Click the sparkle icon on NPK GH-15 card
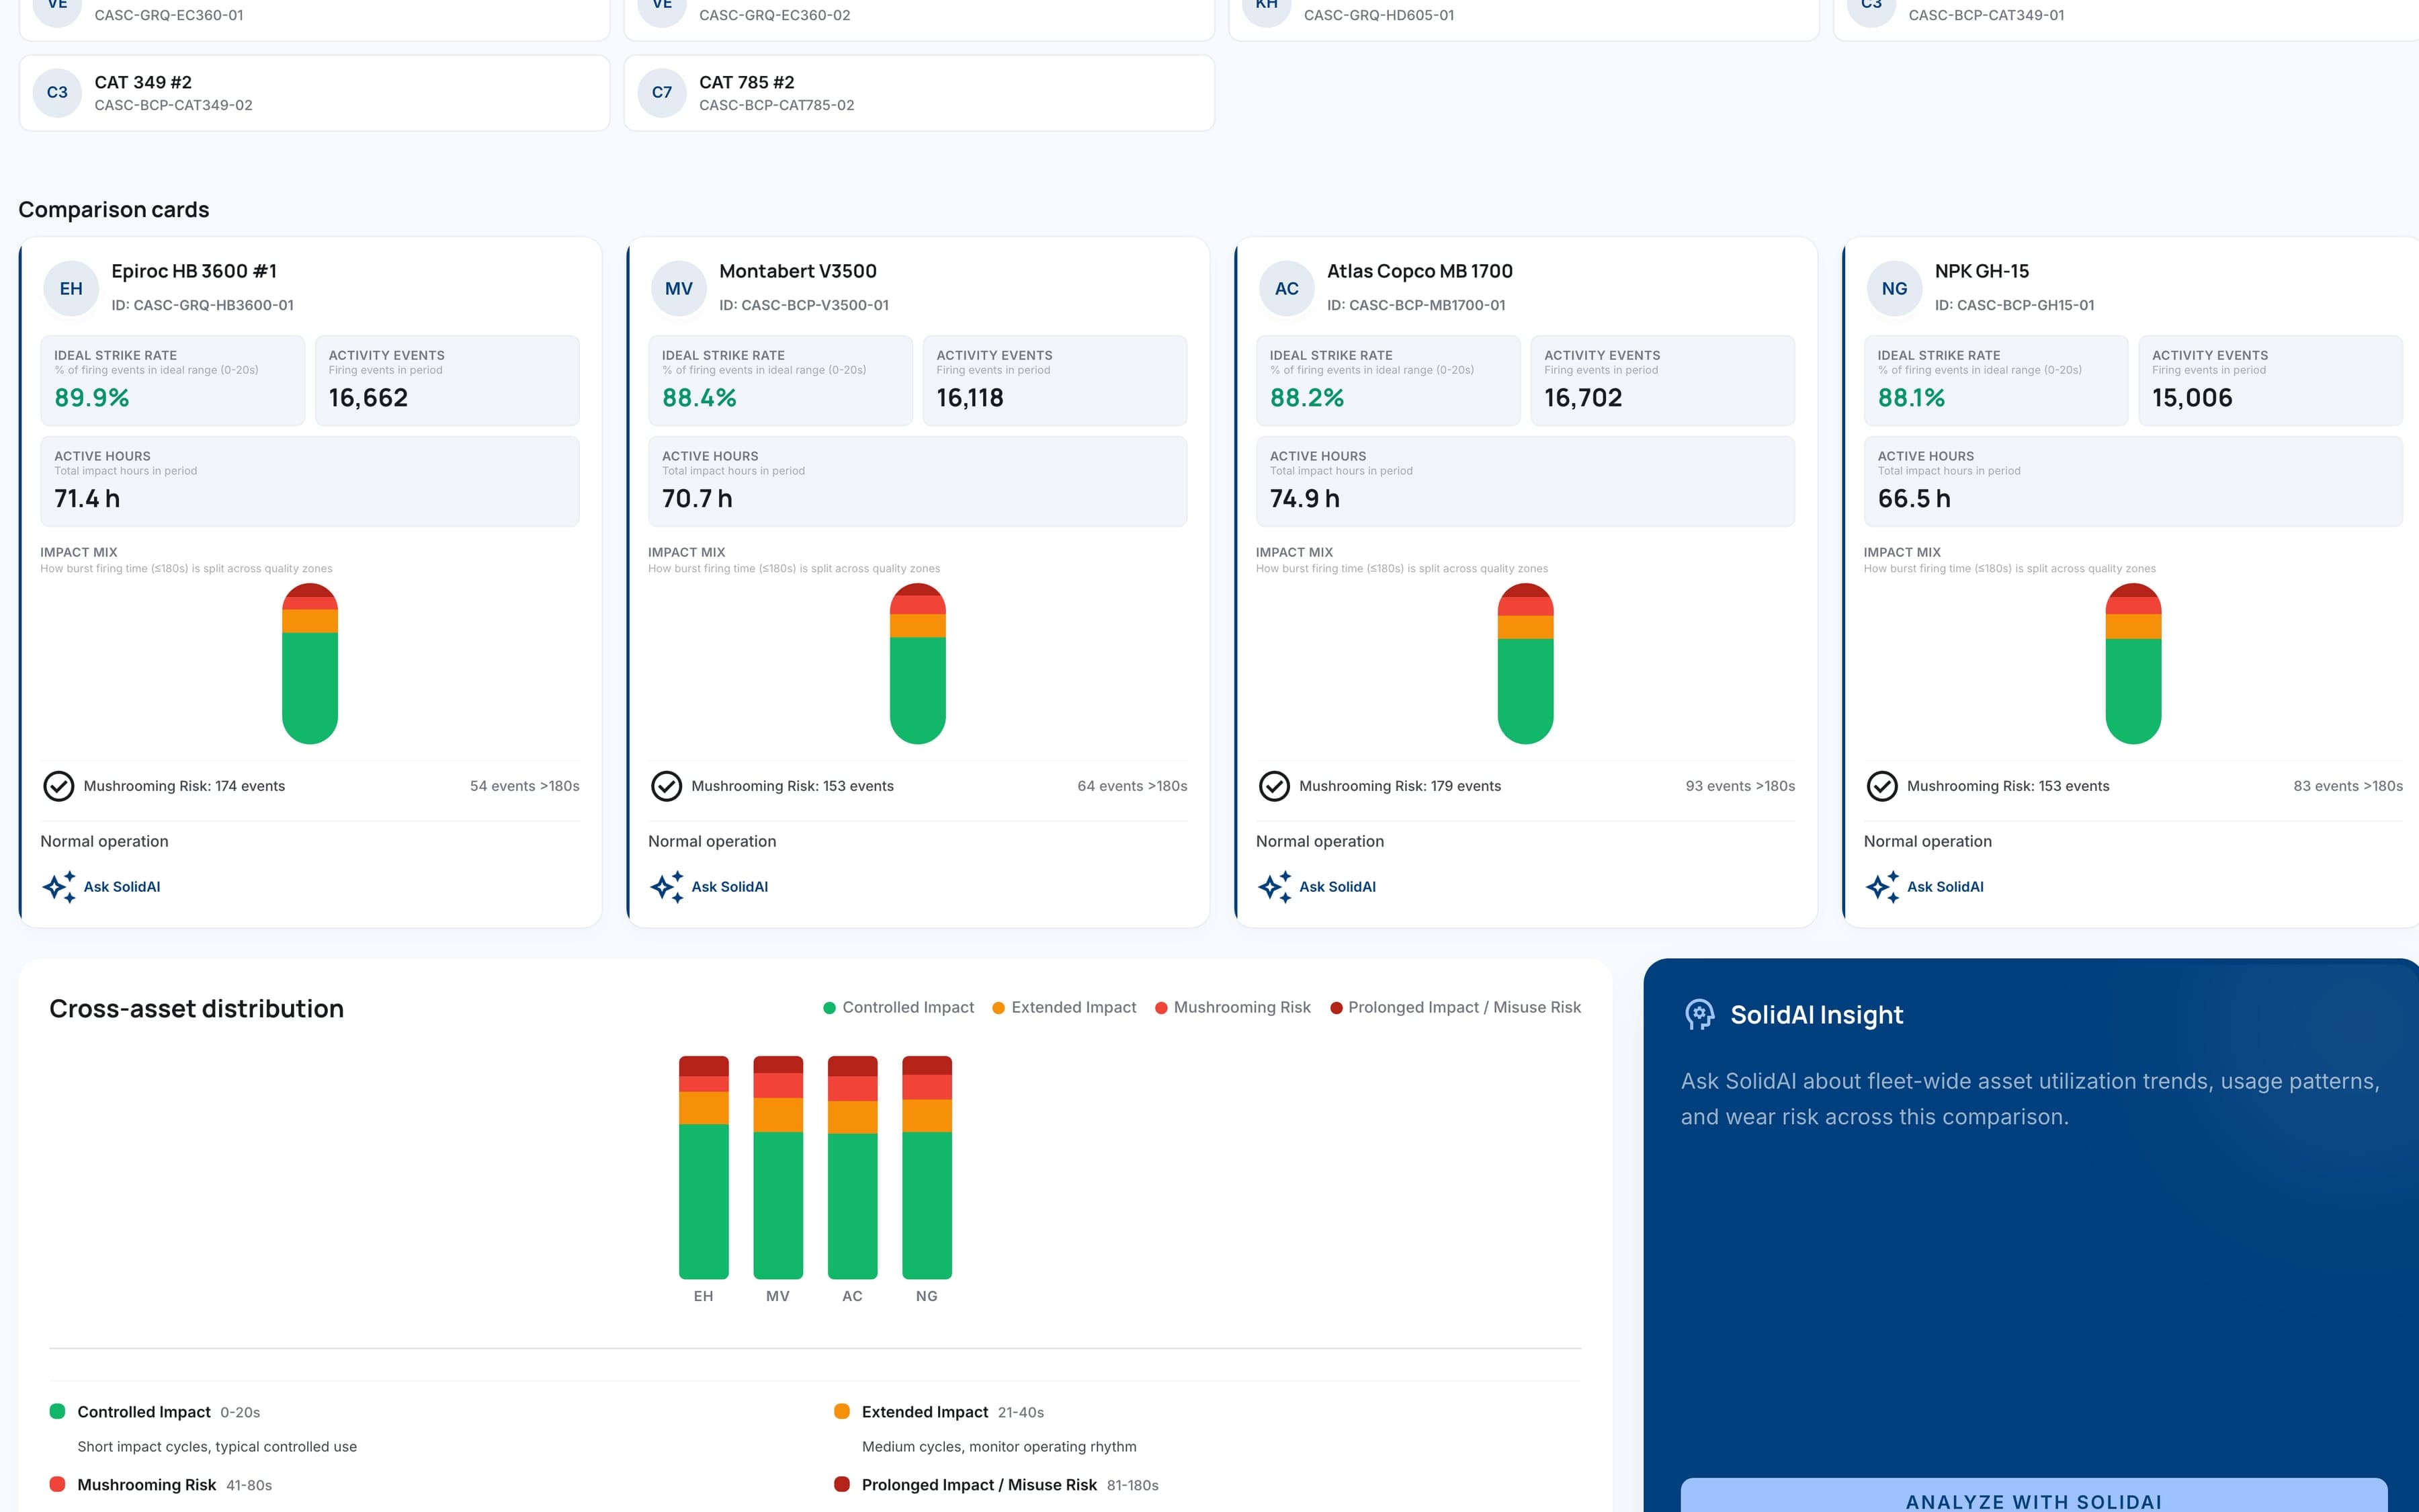This screenshot has height=1512, width=2419. point(1882,887)
